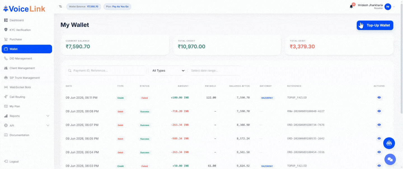Click the RAZORPAY gateway tag on 06:11 PM row
This screenshot has width=403, height=169.
(268, 98)
